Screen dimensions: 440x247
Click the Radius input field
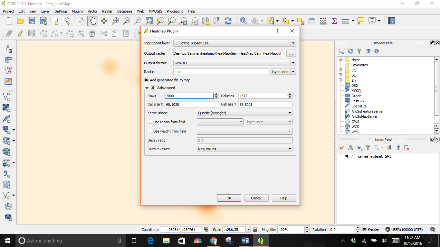point(220,72)
